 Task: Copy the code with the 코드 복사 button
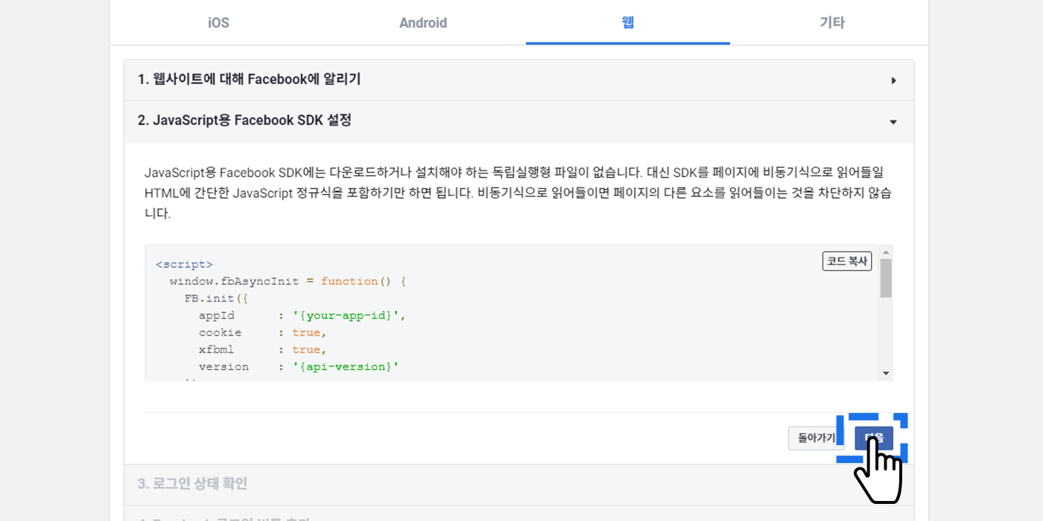click(847, 261)
